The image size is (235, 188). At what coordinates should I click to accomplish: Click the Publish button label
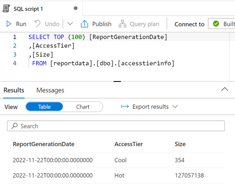coord(102,24)
